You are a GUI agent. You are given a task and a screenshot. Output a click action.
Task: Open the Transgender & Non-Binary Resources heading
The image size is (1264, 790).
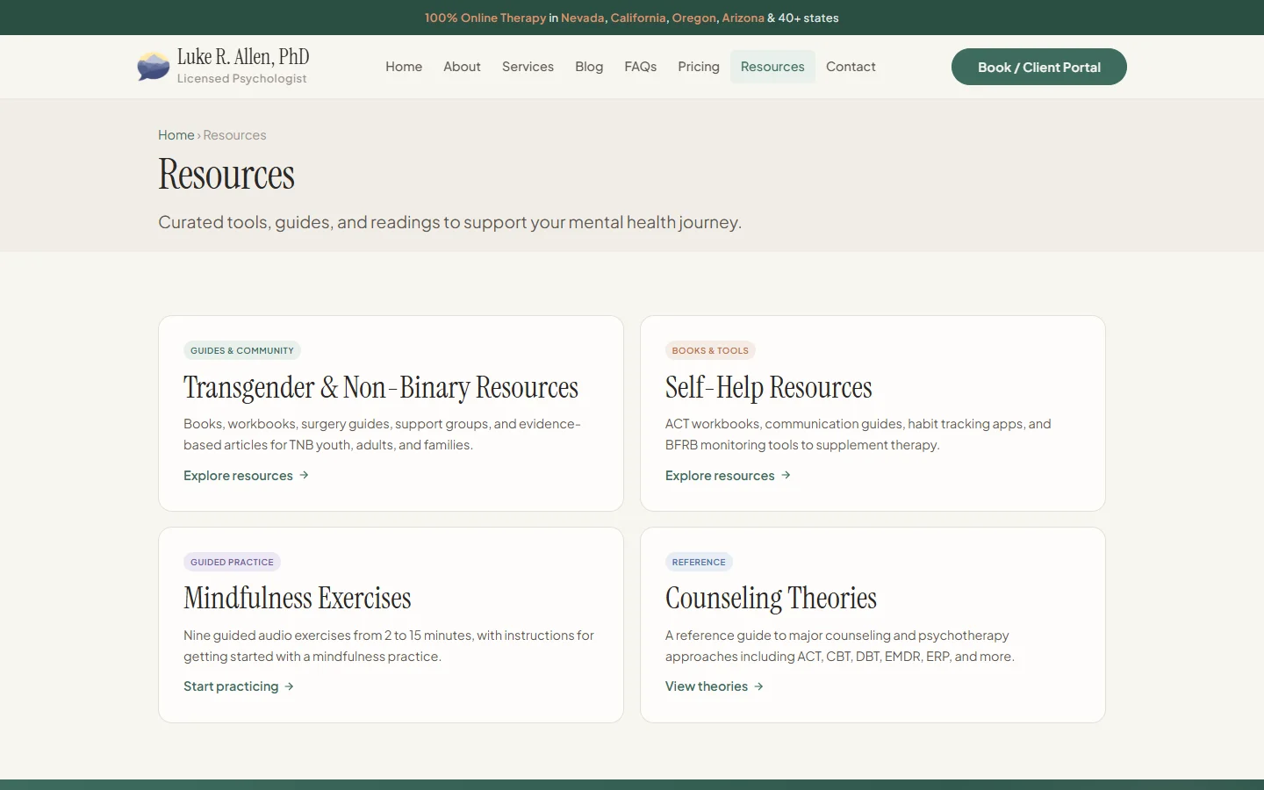[x=381, y=387]
